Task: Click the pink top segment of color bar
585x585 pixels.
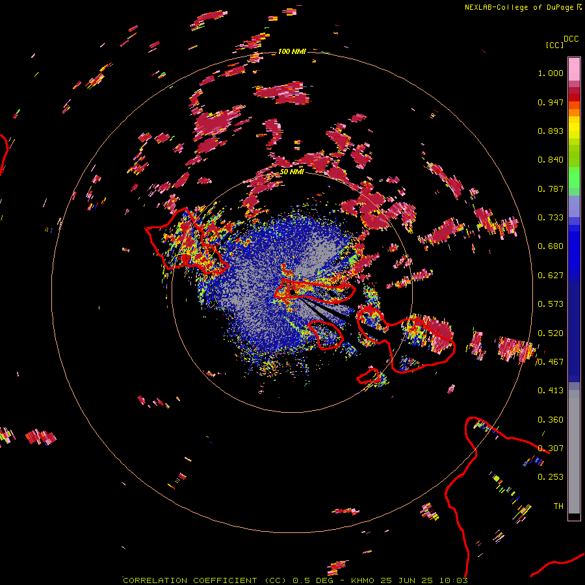Action: coord(574,70)
